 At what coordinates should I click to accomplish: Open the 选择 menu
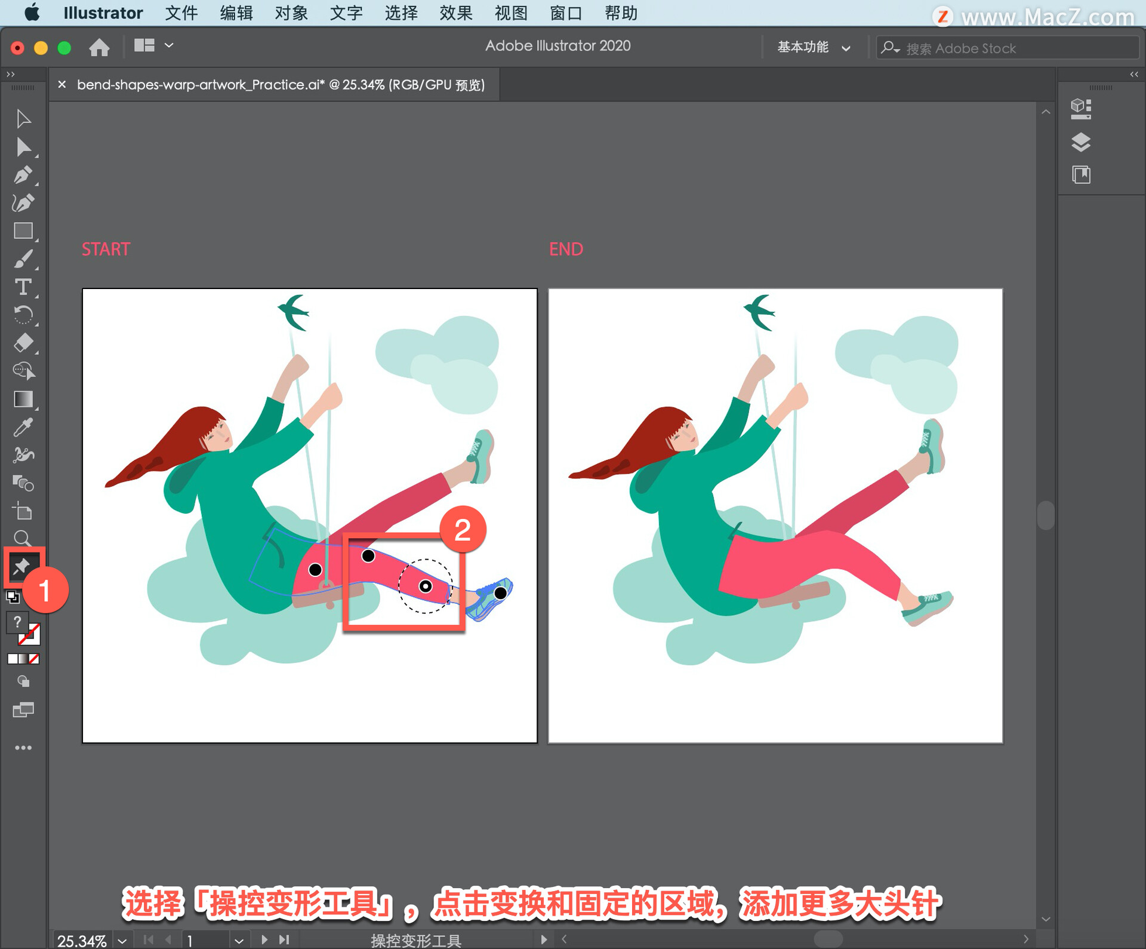click(401, 13)
